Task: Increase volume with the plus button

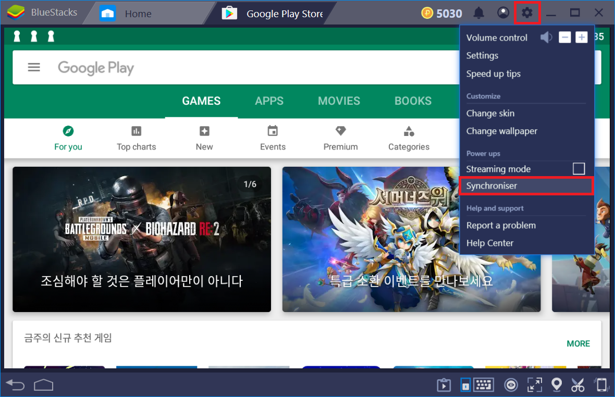Action: click(581, 38)
